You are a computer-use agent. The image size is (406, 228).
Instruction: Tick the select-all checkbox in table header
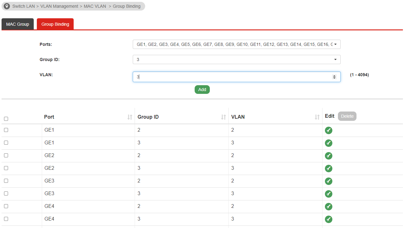[6, 119]
